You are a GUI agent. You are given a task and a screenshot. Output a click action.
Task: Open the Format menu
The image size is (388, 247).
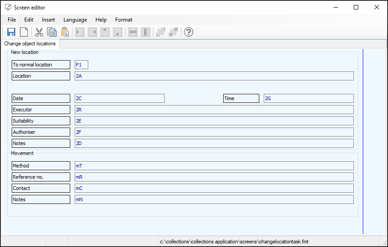pos(124,20)
